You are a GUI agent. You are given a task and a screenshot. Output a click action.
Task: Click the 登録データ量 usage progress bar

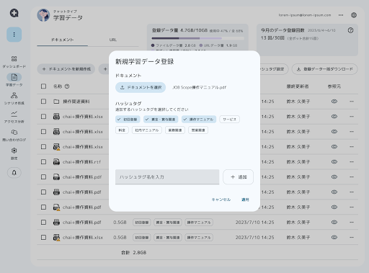pyautogui.click(x=198, y=38)
